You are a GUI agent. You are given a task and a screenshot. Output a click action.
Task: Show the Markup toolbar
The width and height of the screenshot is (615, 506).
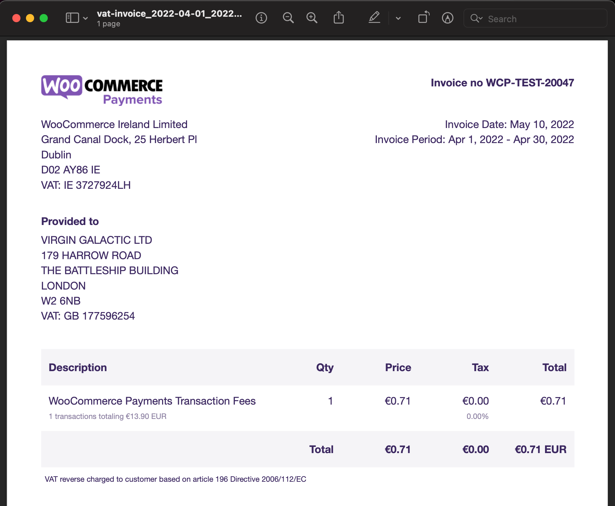447,18
